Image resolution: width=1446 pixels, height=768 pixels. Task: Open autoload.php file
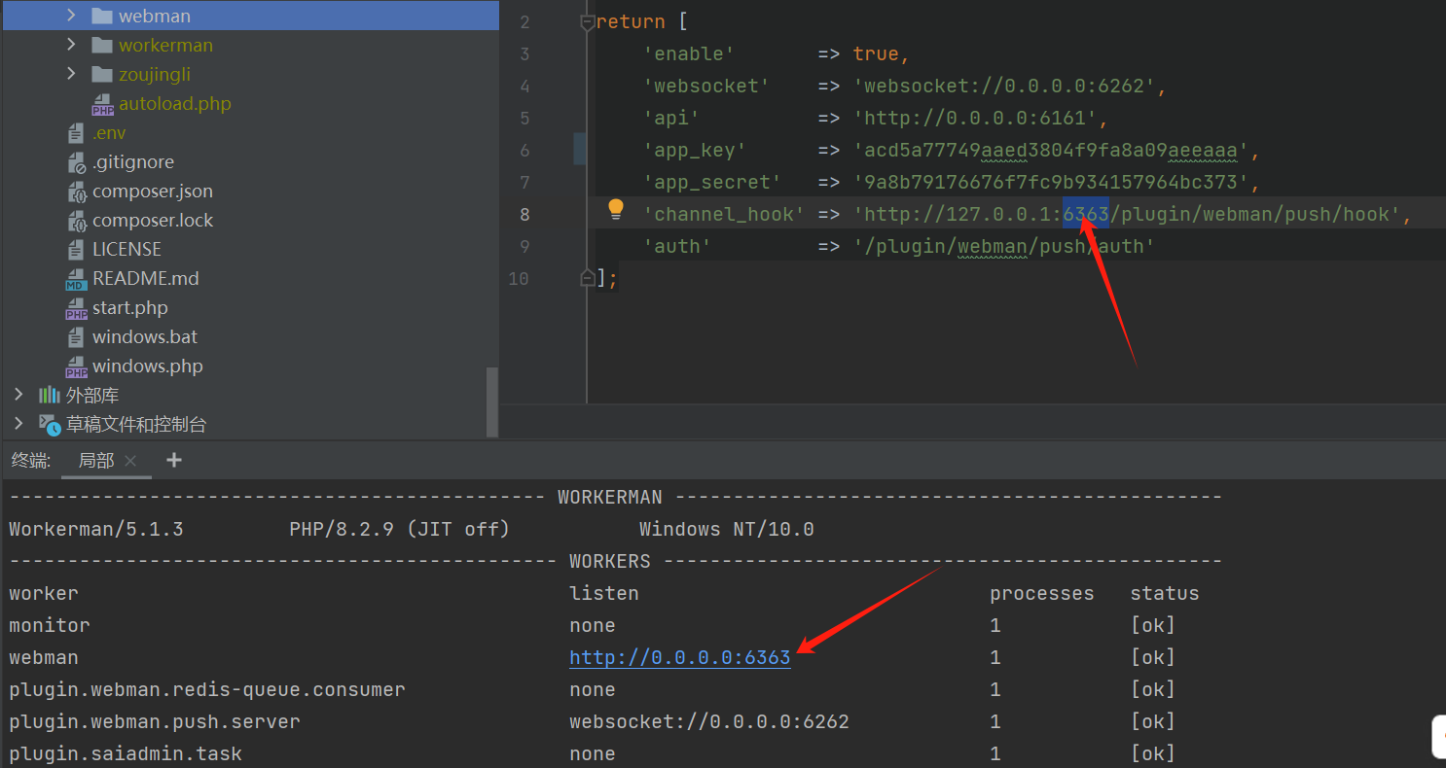click(175, 103)
